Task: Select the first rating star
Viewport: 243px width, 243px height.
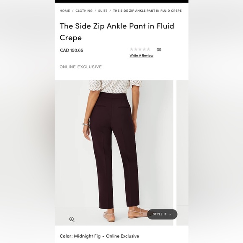Action: (x=132, y=49)
